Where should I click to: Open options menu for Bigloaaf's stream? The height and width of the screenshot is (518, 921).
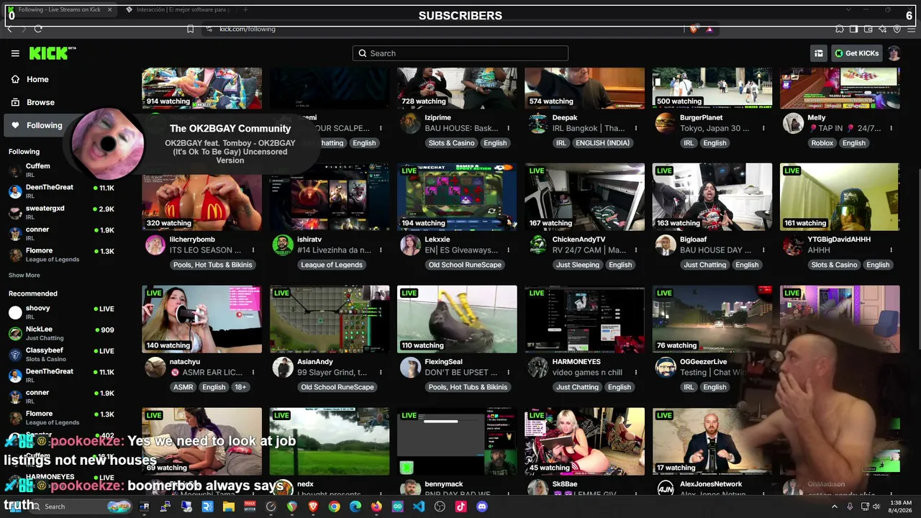[763, 250]
